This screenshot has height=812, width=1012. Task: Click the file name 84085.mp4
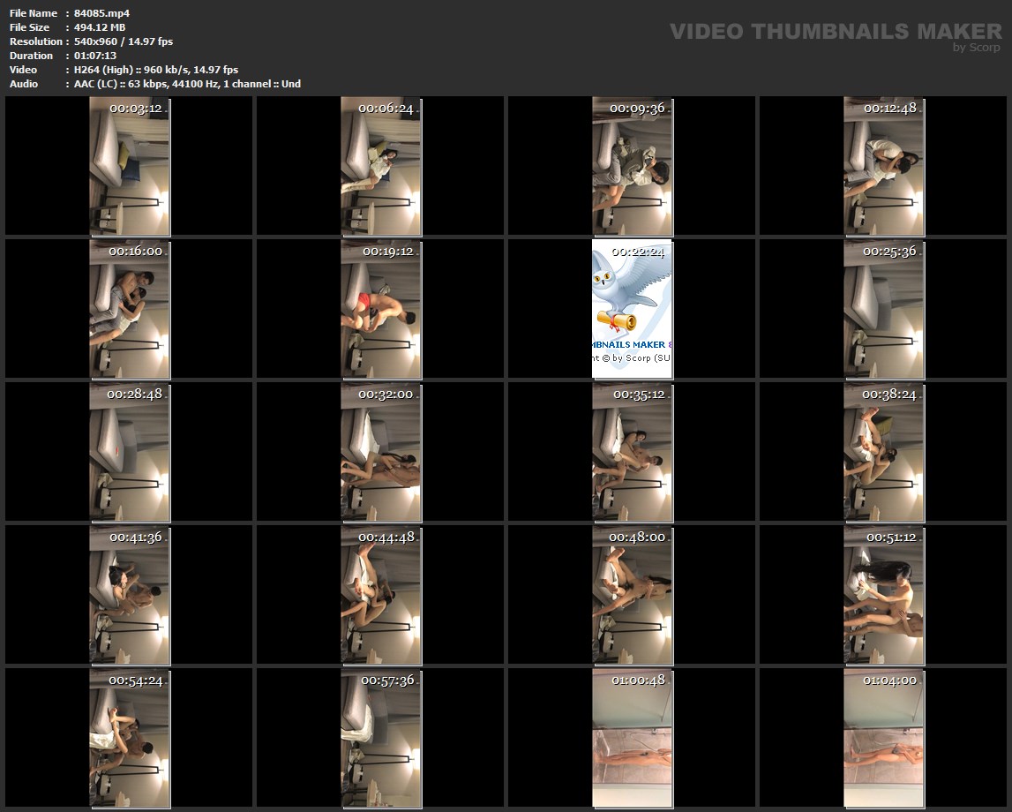(101, 13)
